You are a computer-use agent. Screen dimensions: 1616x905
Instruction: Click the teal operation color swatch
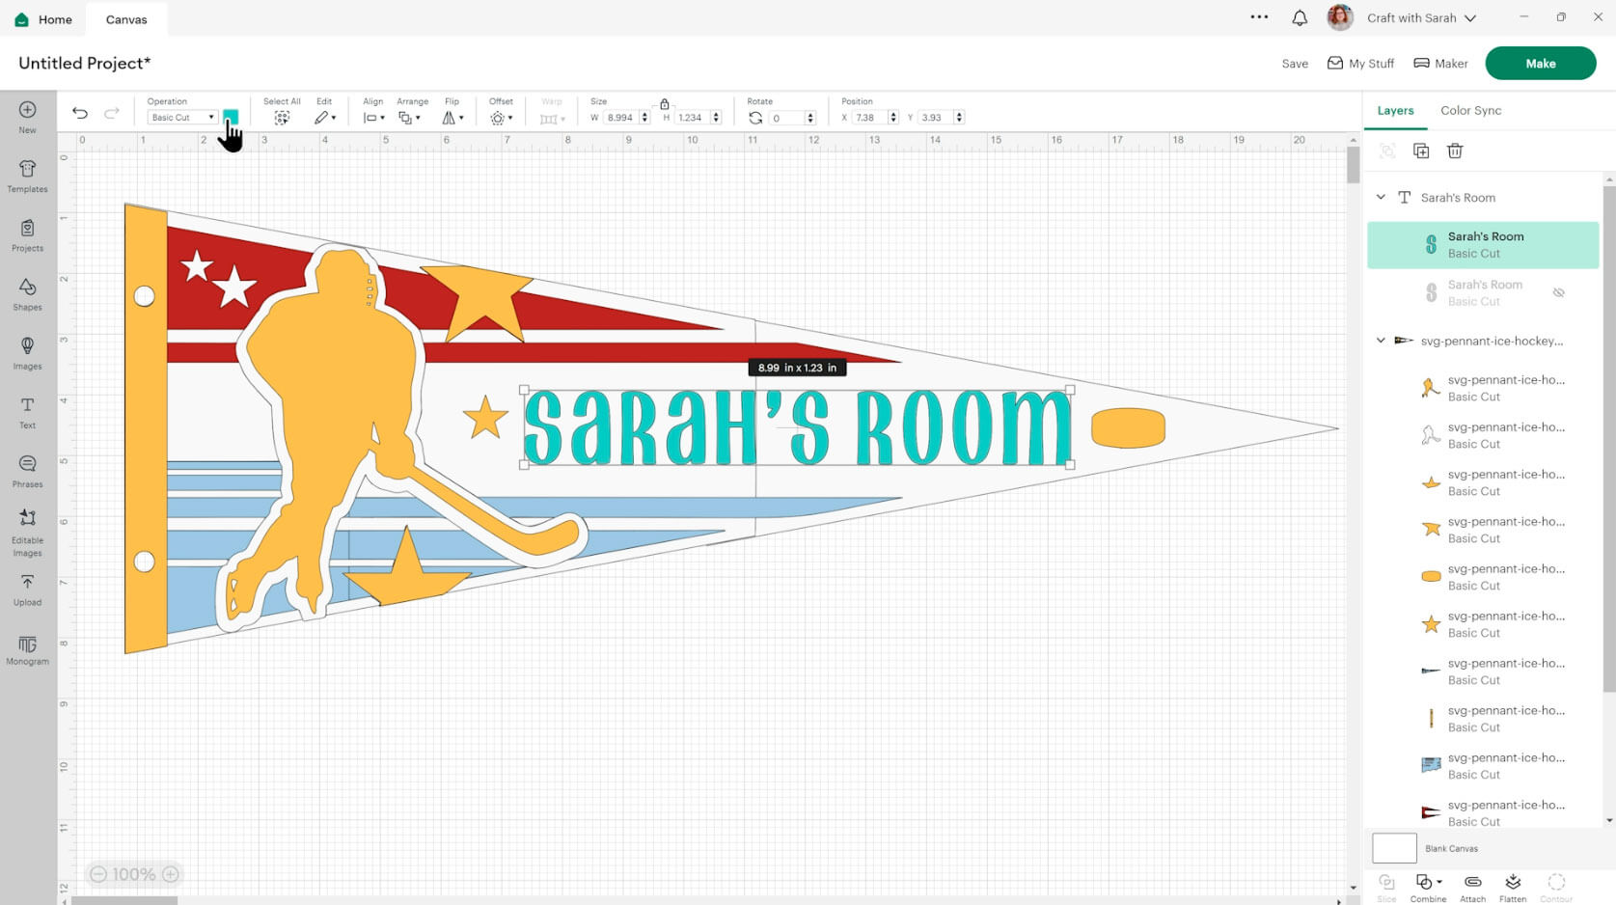pos(230,117)
